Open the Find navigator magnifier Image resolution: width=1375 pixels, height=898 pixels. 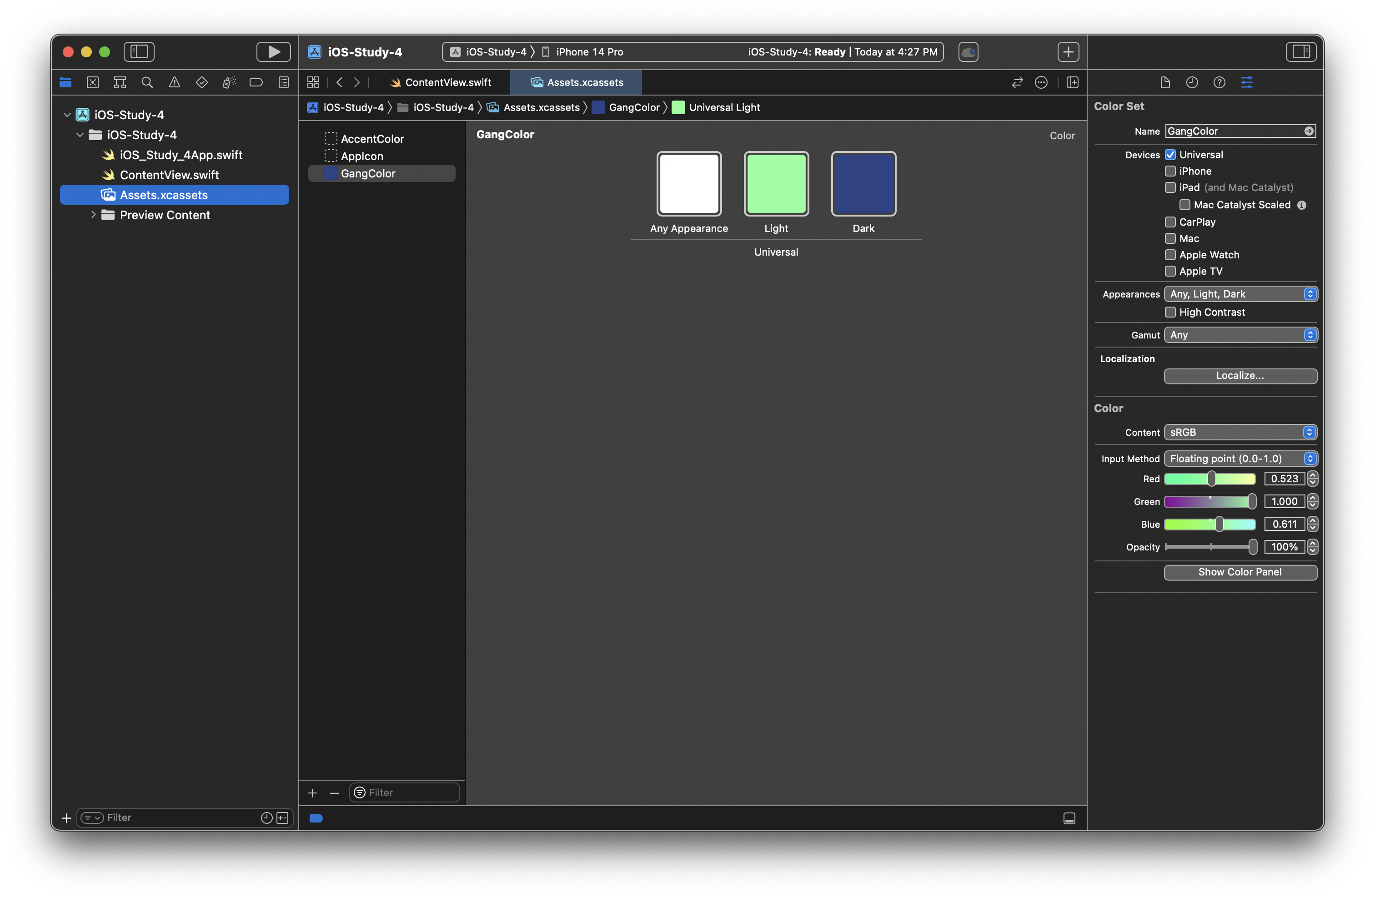(147, 83)
